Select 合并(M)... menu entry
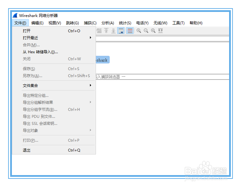Screen dimensions: 241x187 tap(54, 45)
